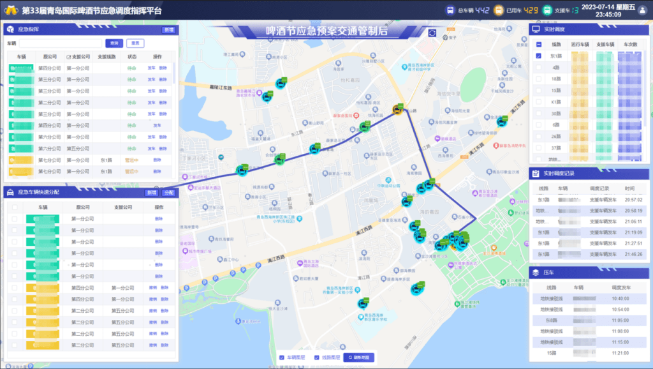This screenshot has height=369, width=653.
Task: Toggle the 线路图层 layer checkbox
Action: [x=316, y=358]
